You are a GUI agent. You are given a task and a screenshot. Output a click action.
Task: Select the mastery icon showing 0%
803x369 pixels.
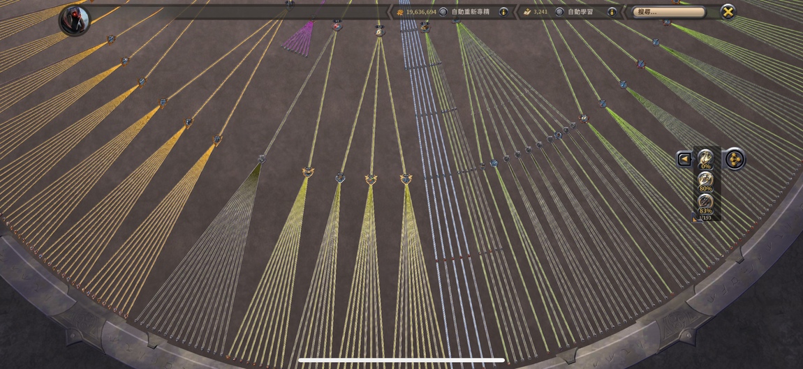(706, 158)
